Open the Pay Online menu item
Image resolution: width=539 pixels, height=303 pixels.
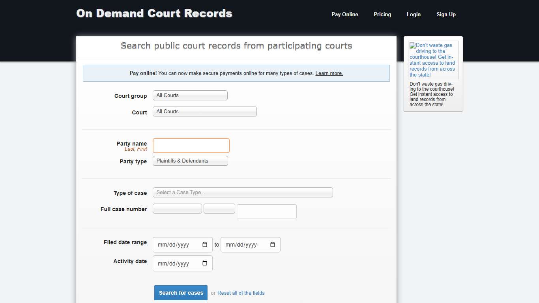point(344,14)
